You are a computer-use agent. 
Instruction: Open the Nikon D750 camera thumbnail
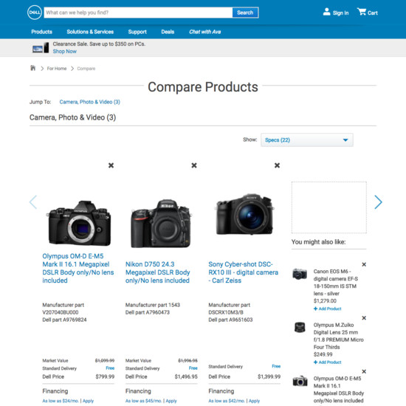tap(161, 224)
